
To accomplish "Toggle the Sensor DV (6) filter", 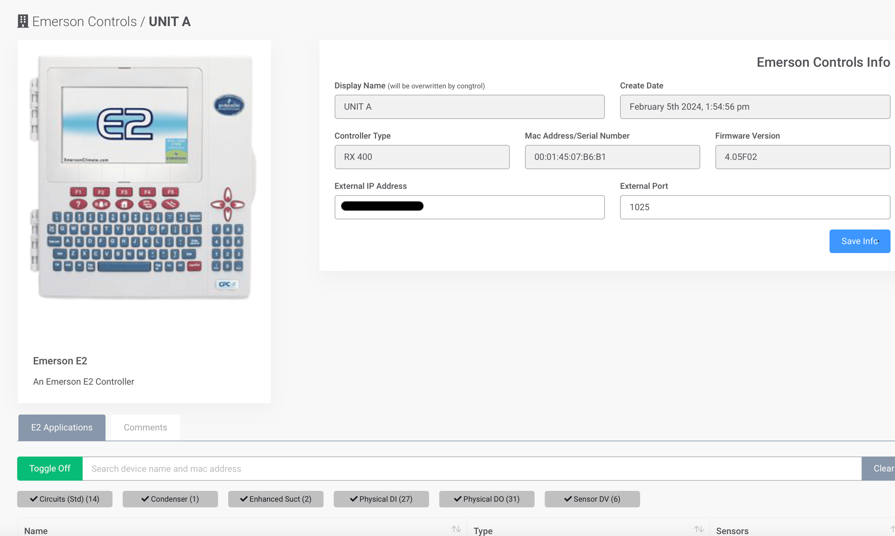I will click(592, 499).
